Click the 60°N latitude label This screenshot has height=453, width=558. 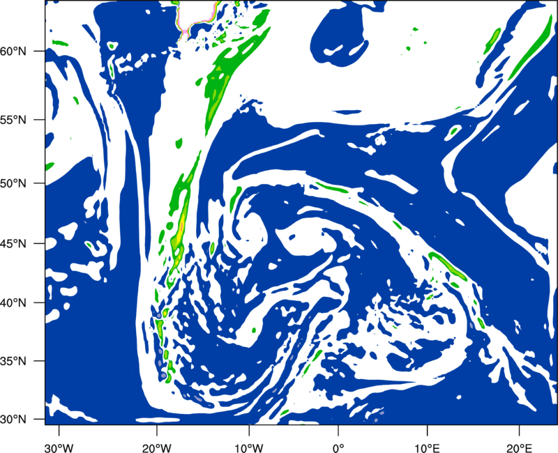coord(13,52)
